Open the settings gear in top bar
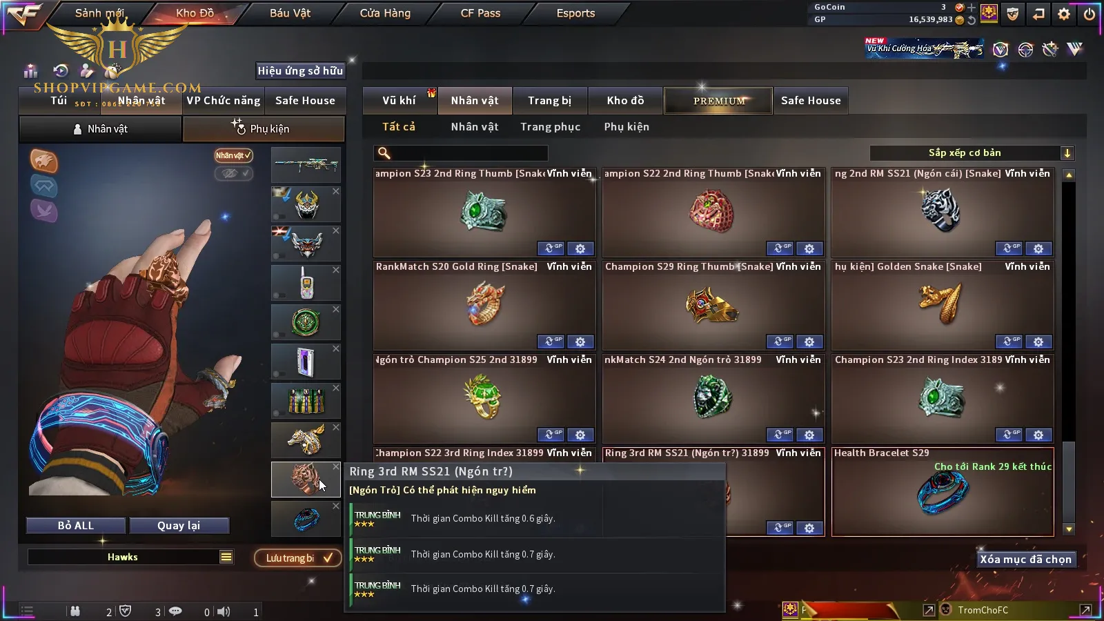Image resolution: width=1104 pixels, height=621 pixels. 1064,13
